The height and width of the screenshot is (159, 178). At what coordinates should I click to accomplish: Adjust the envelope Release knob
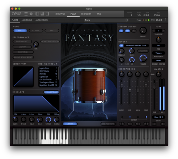click(x=57, y=120)
